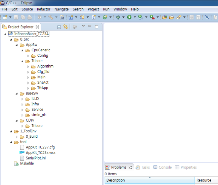Viewport: 218px width, 185px height.
Task: Click the External Tools run icon
Action: 152,17
